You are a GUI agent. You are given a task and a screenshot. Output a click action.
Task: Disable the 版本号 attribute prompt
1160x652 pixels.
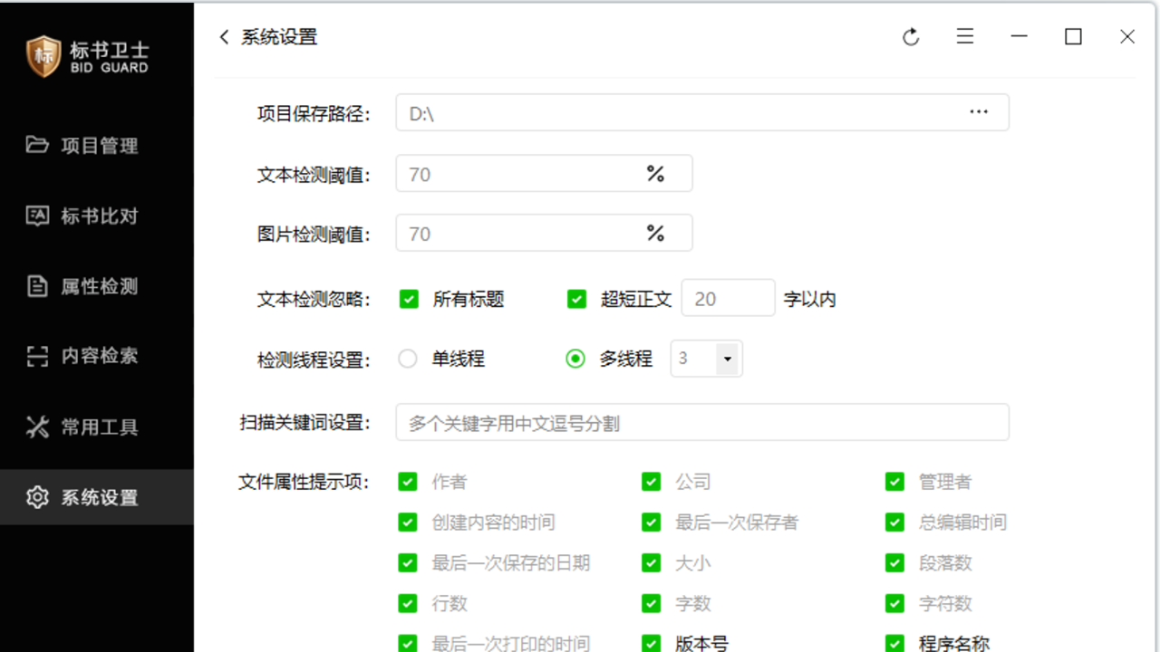[651, 644]
